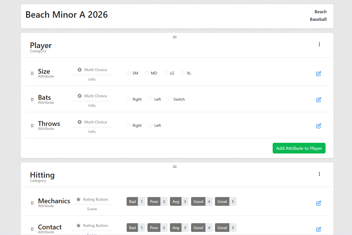Select the LG size option
Screen dimensions: 352x235
[x=166, y=73]
